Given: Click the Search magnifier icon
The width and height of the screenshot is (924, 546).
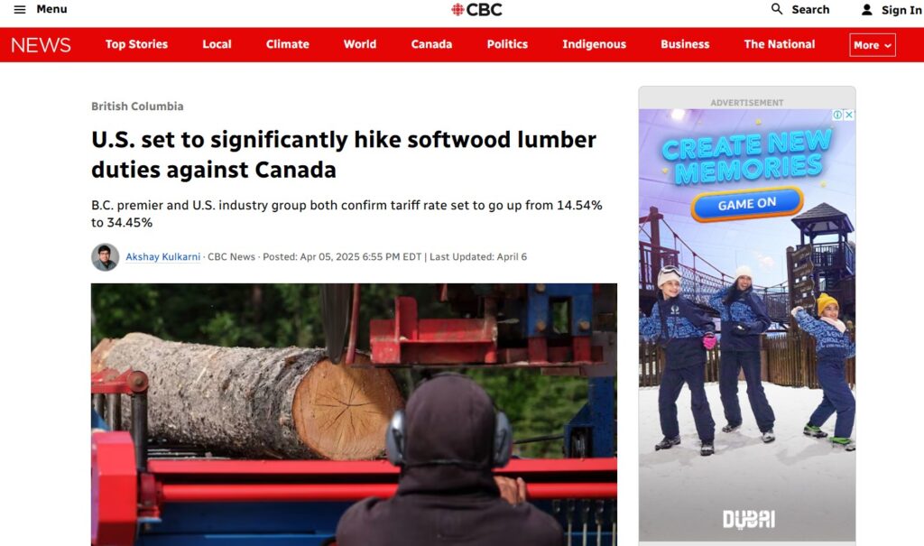Looking at the screenshot, I should (777, 9).
